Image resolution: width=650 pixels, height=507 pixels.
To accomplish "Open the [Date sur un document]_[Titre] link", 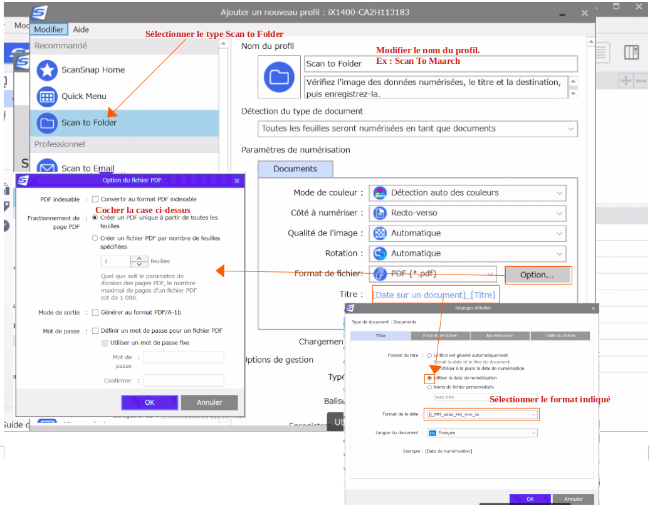I will point(434,295).
